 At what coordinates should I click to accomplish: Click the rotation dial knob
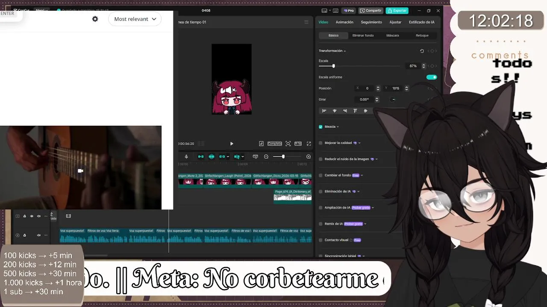pyautogui.click(x=393, y=99)
